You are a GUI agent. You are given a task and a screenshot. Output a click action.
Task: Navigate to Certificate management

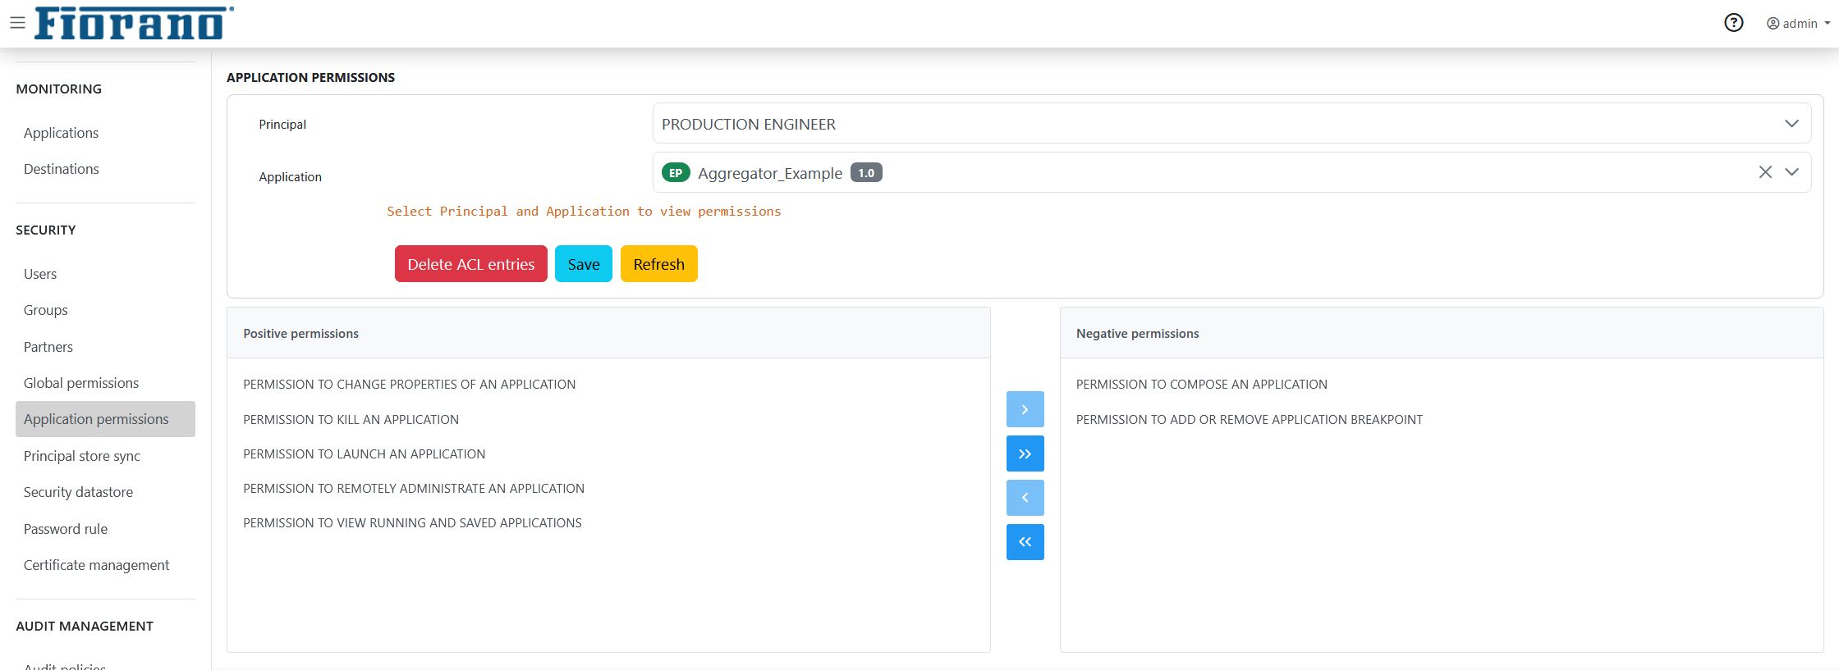click(x=96, y=565)
